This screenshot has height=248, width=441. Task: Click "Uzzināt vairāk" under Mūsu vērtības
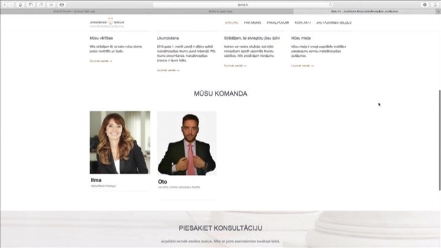point(101,61)
